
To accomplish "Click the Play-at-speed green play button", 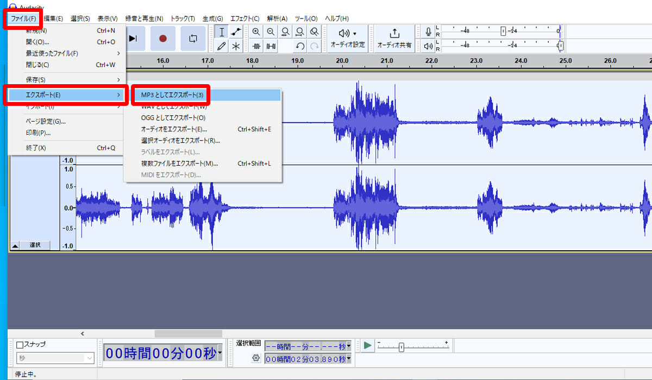I will click(x=368, y=345).
